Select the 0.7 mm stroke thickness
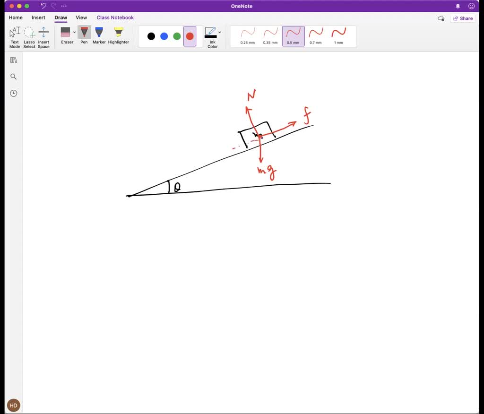This screenshot has width=484, height=414. pos(316,36)
